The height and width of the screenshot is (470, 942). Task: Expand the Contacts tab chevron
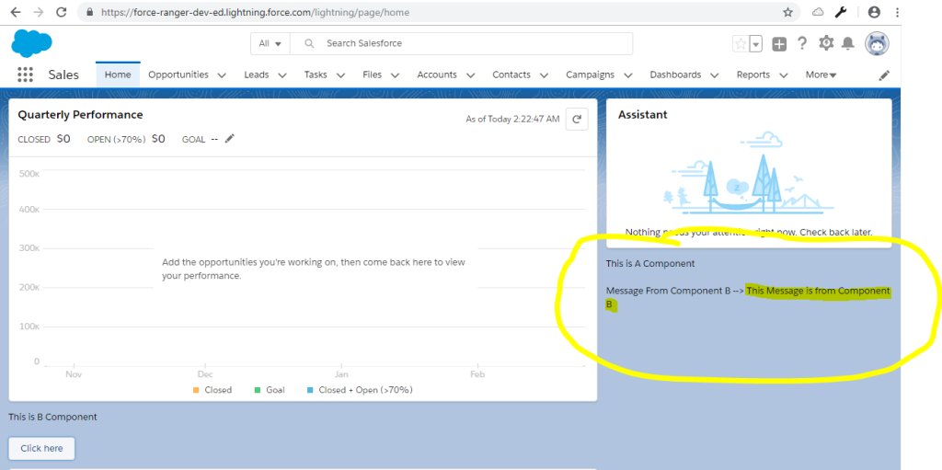(x=544, y=75)
